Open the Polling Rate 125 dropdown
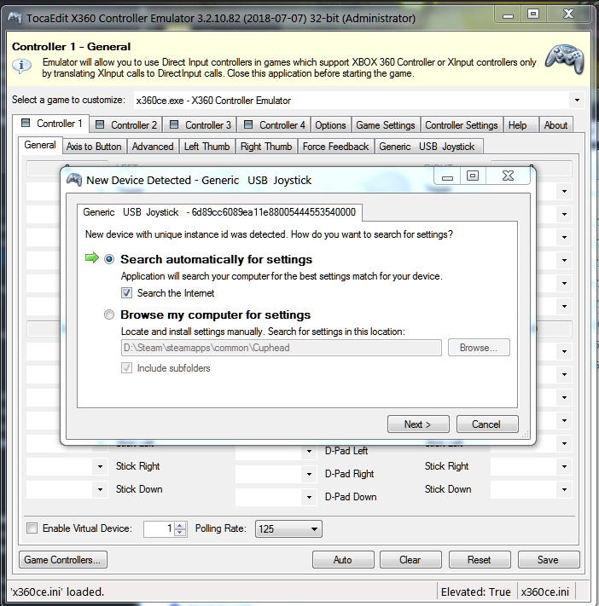 314,528
